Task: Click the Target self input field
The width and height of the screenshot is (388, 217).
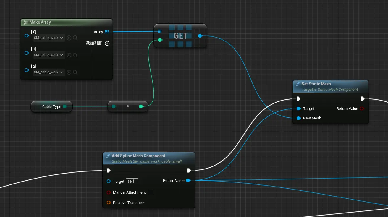Action: click(x=132, y=181)
